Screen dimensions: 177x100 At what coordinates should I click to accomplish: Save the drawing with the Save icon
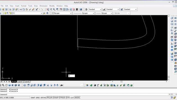pos(6,9)
